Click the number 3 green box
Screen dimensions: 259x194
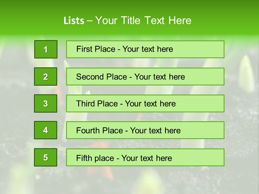click(46, 103)
